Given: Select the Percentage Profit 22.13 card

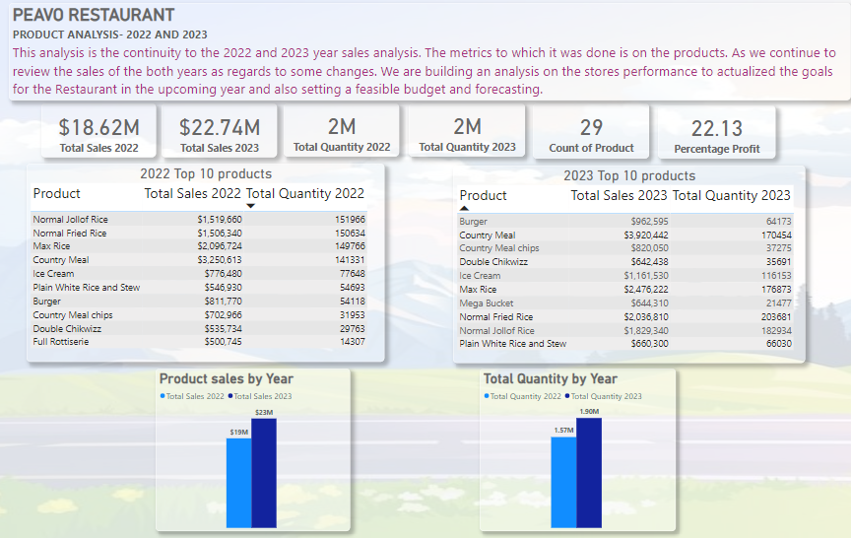Looking at the screenshot, I should point(716,132).
